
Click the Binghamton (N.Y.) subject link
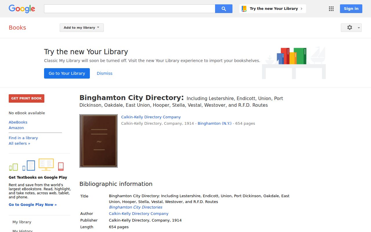214,123
